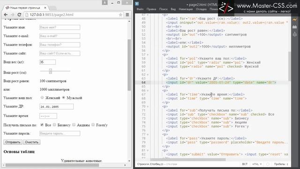Go back in Chrome browser
Screen dimensions: 300x169
pyautogui.click(x=6, y=15)
